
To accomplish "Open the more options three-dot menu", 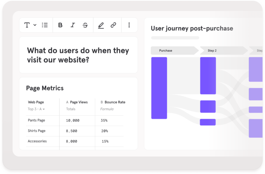I will [129, 25].
